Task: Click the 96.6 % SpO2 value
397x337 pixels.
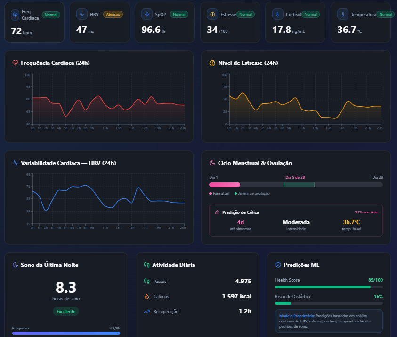Action: 153,30
